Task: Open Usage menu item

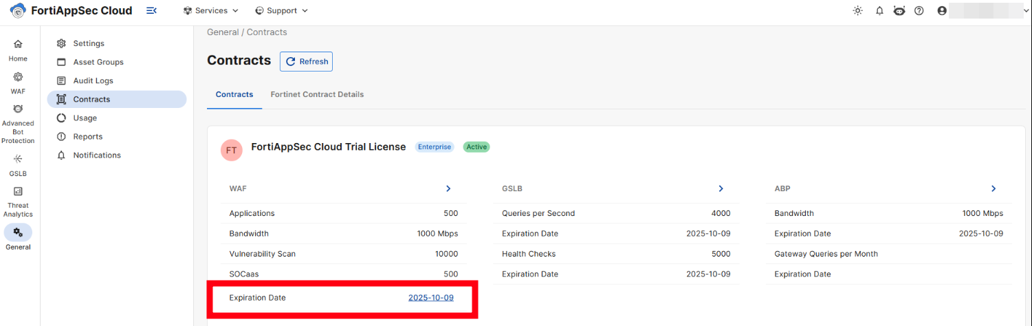Action: pos(117,118)
